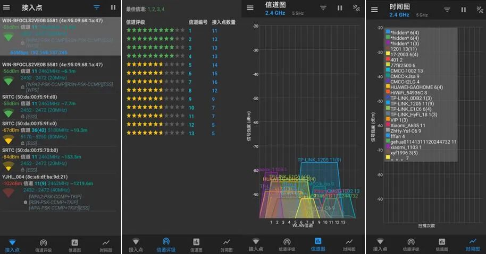This screenshot has width=486, height=254.
Task: Select channel number 1 in the rating list
Action: 190,31
